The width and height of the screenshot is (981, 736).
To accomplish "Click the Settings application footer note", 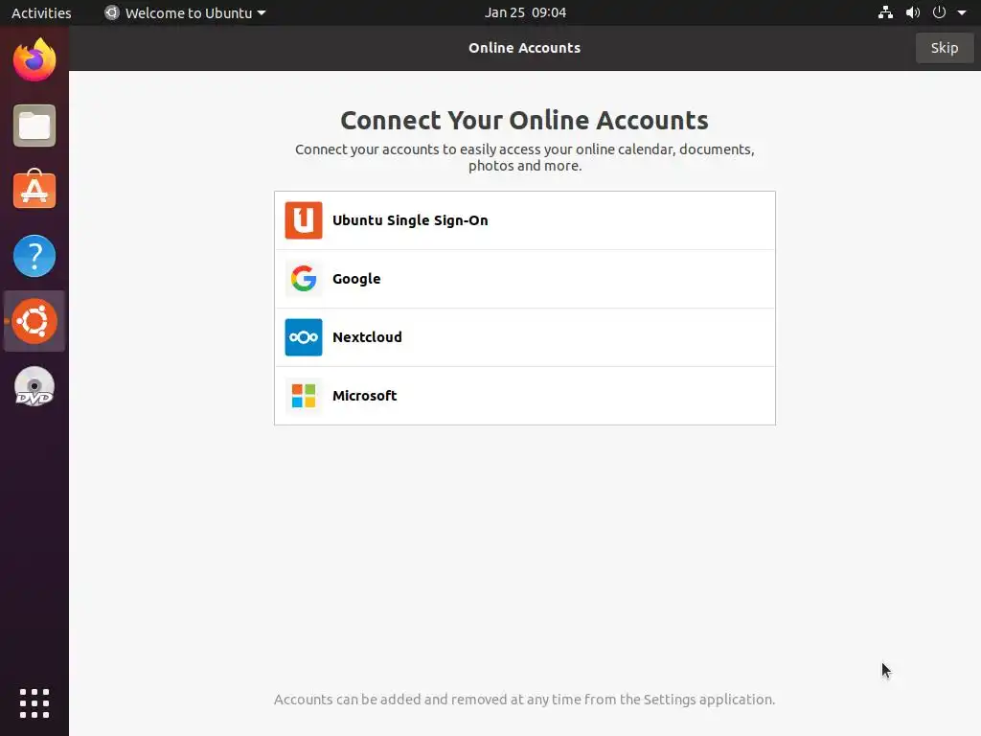I will 524,699.
